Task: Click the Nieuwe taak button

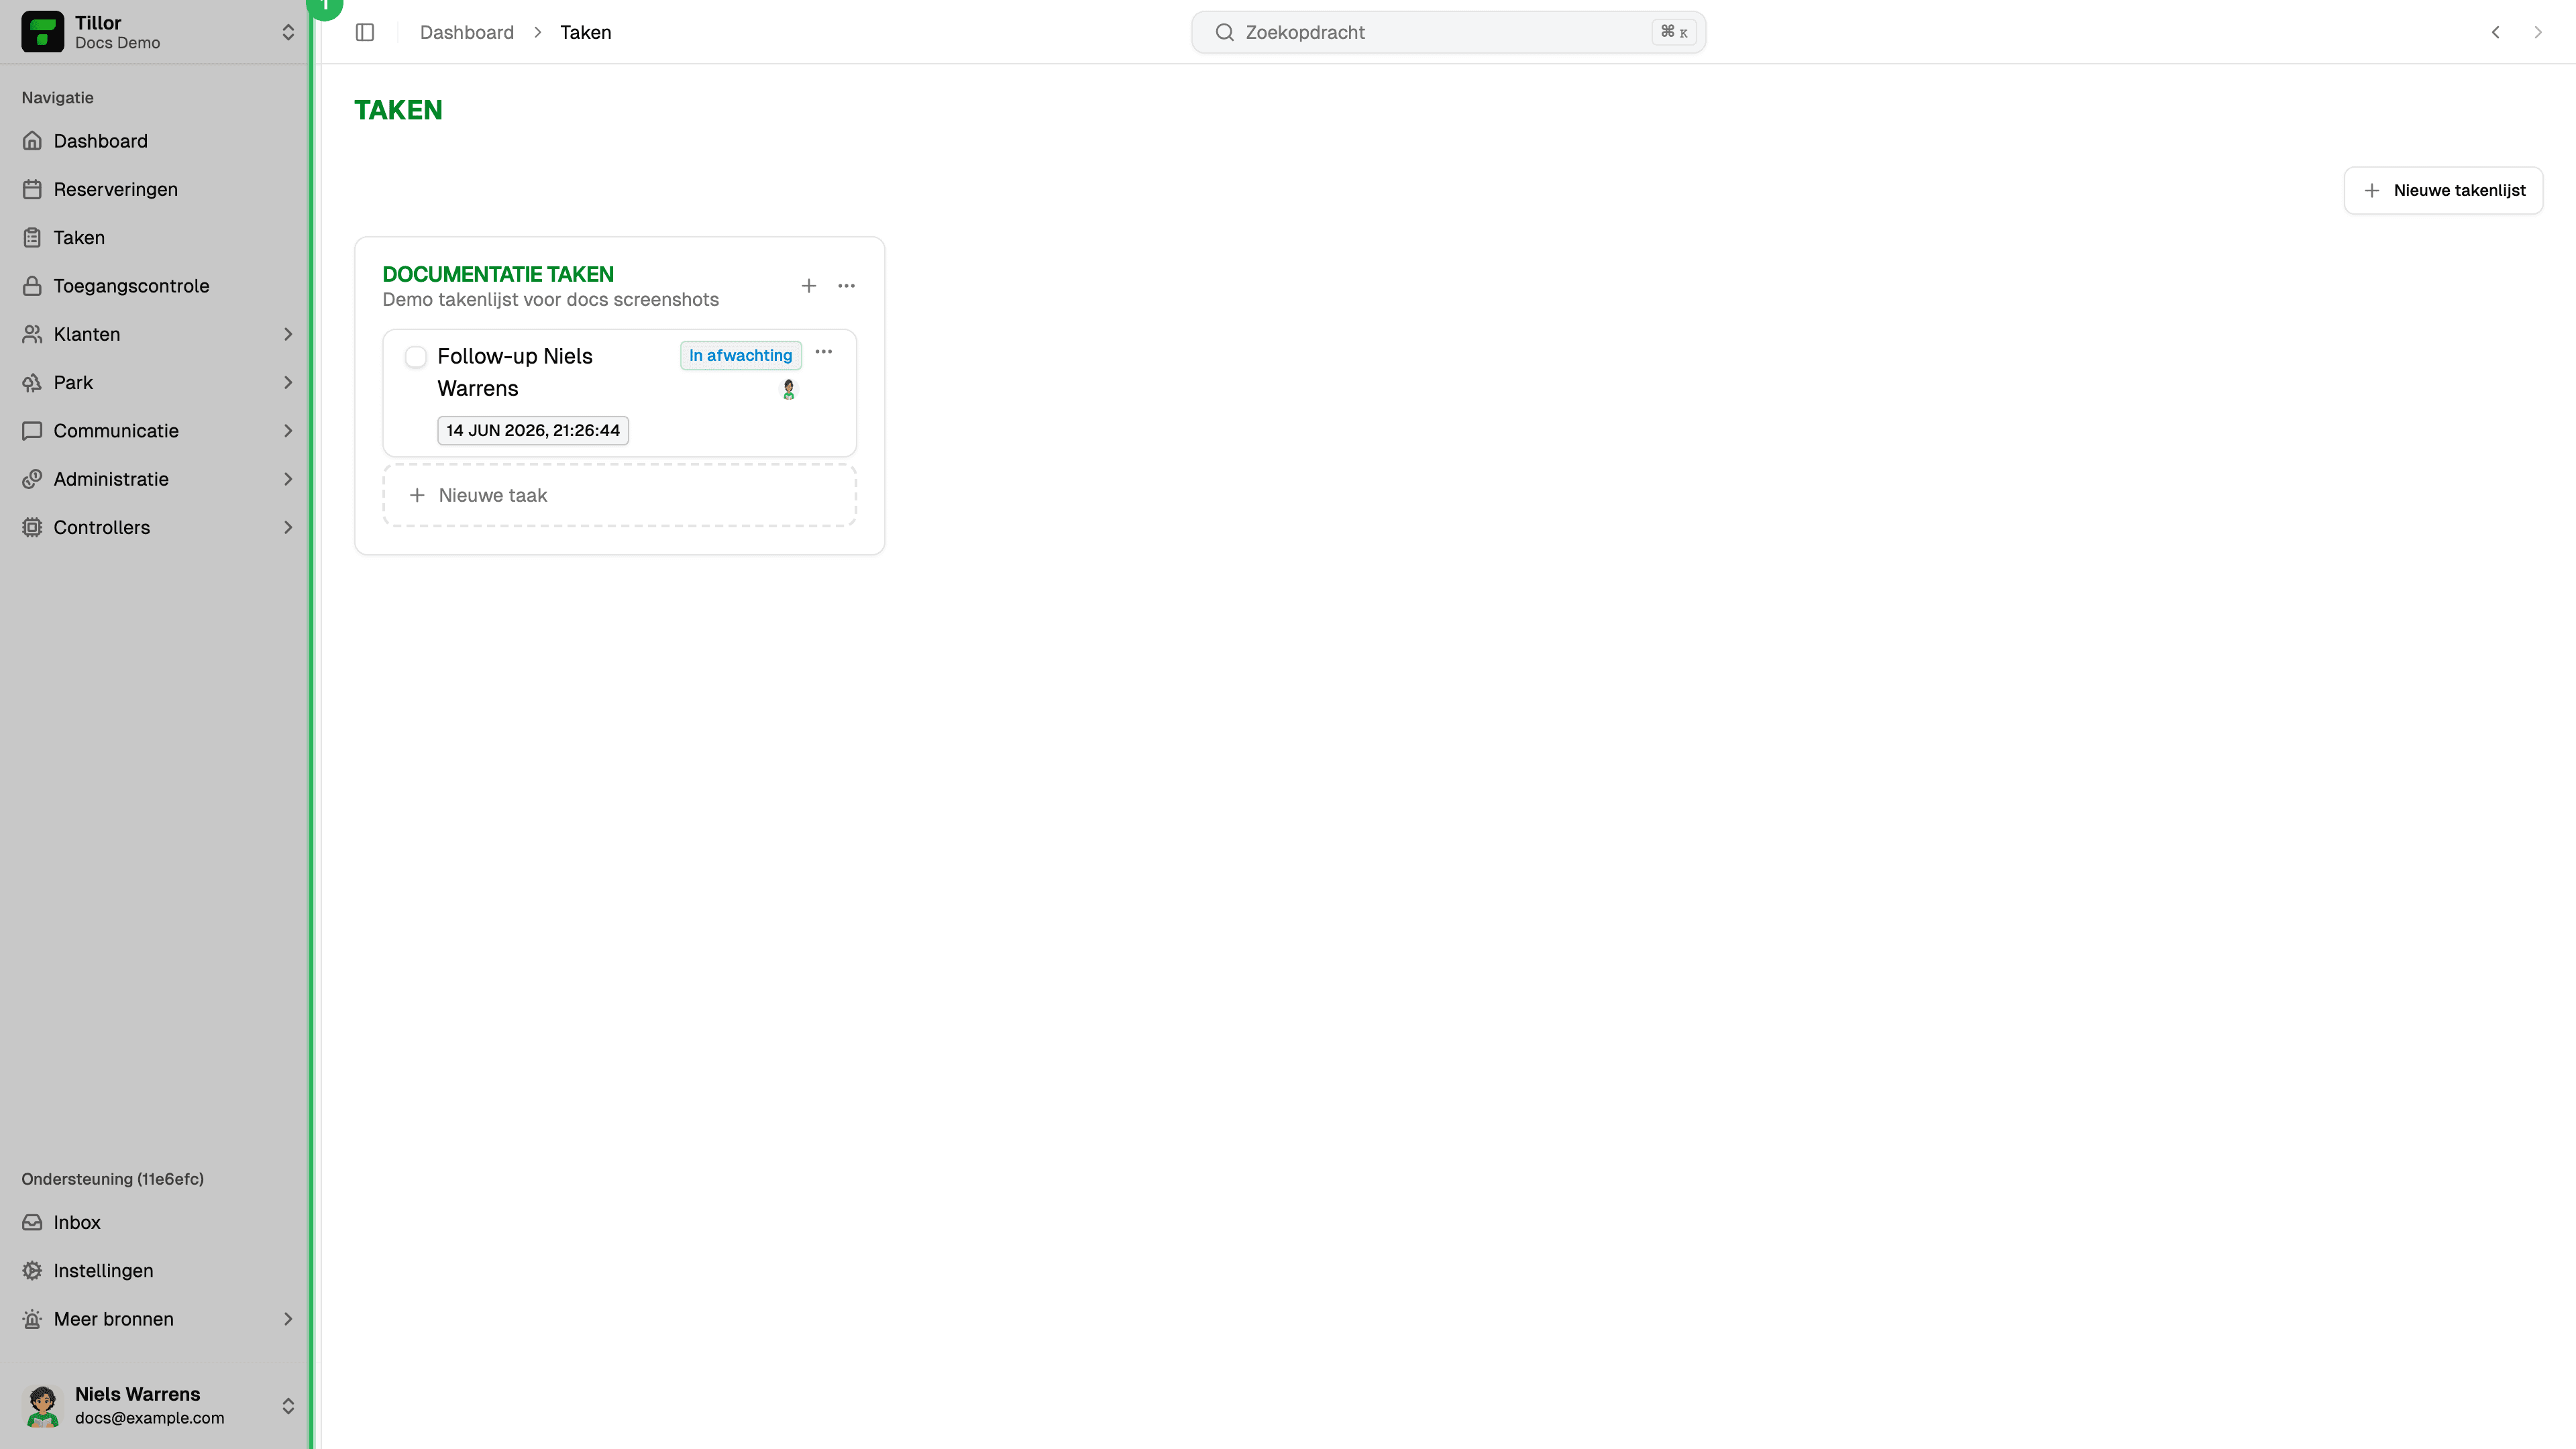Action: pos(619,495)
